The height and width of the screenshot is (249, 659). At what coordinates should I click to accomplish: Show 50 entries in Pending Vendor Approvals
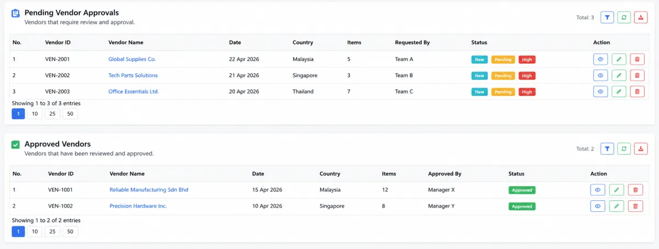[70, 114]
